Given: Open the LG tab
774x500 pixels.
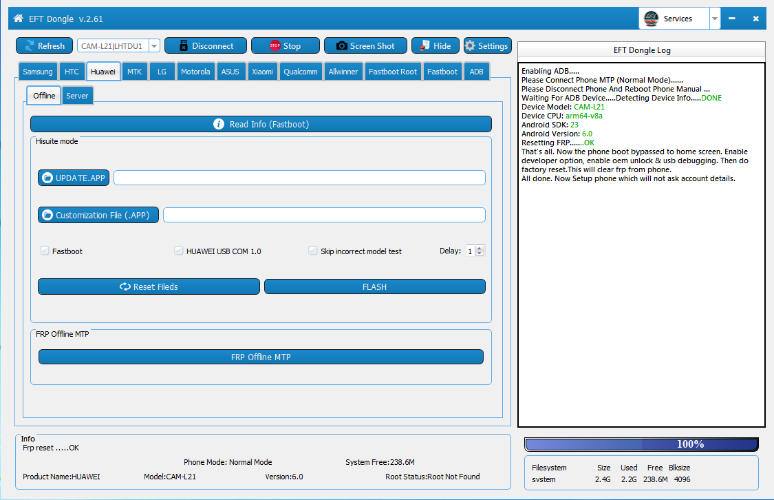Looking at the screenshot, I should pyautogui.click(x=162, y=72).
